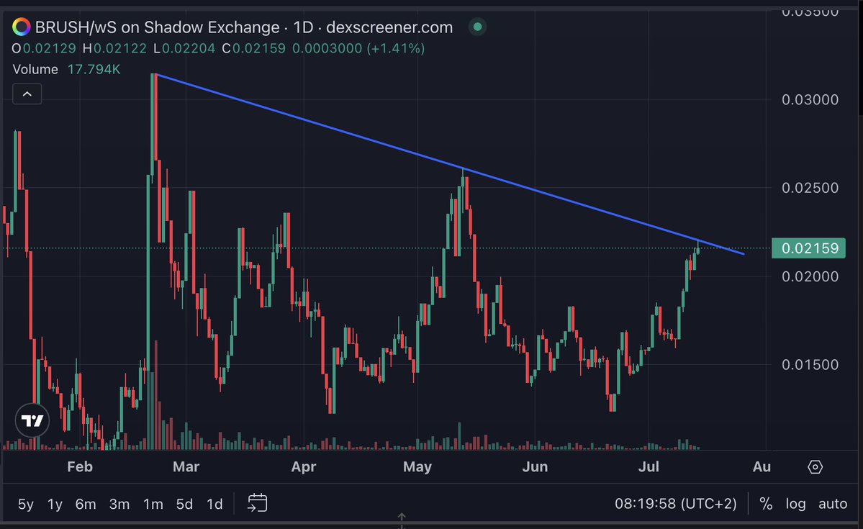Screen dimensions: 863x529
Task: Collapse the legend with the chevron button
Action: click(x=27, y=94)
